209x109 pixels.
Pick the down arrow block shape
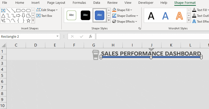pyautogui.click(x=23, y=16)
